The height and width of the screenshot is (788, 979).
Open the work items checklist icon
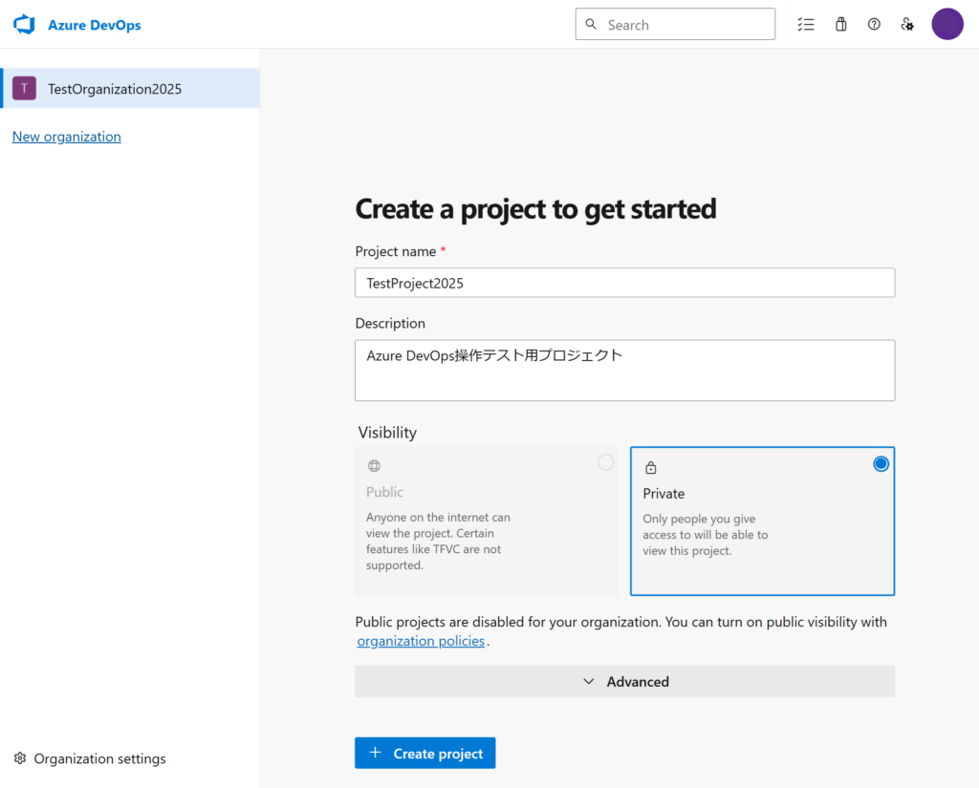[x=805, y=24]
